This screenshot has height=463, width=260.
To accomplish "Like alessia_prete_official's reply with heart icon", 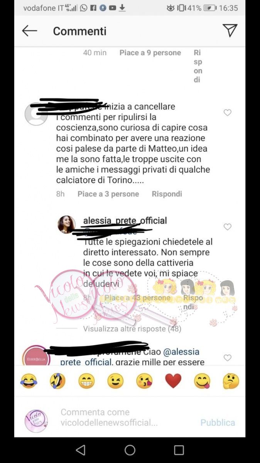I will 228,227.
